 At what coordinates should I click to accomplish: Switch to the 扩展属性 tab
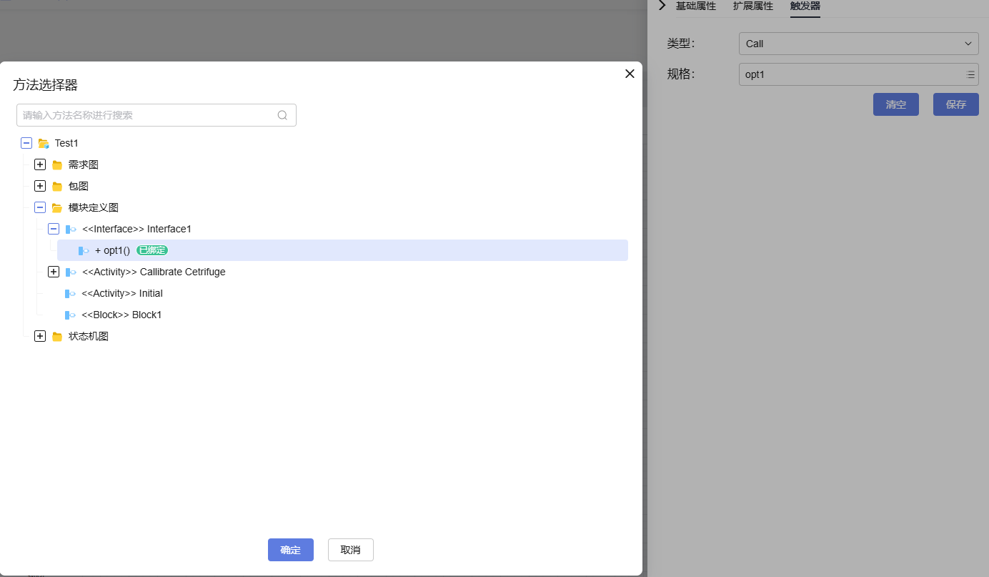click(753, 6)
